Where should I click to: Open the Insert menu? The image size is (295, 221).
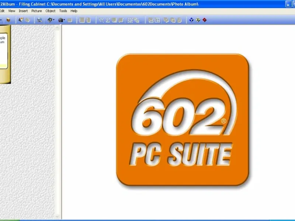pyautogui.click(x=23, y=11)
